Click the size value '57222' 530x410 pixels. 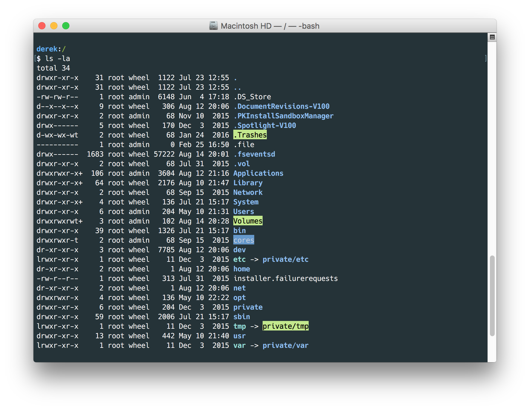(164, 154)
